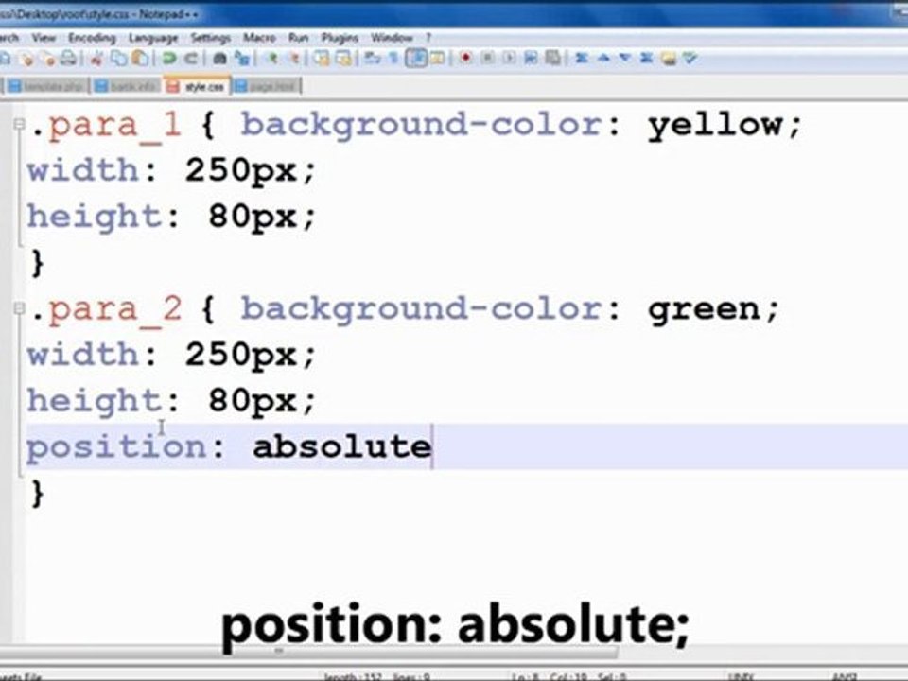Click the editor horizontal scrollbar

point(310,652)
